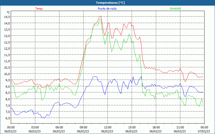Click the green windchill peak near 11:00
This screenshot has height=134, width=215.
pyautogui.click(x=100, y=19)
